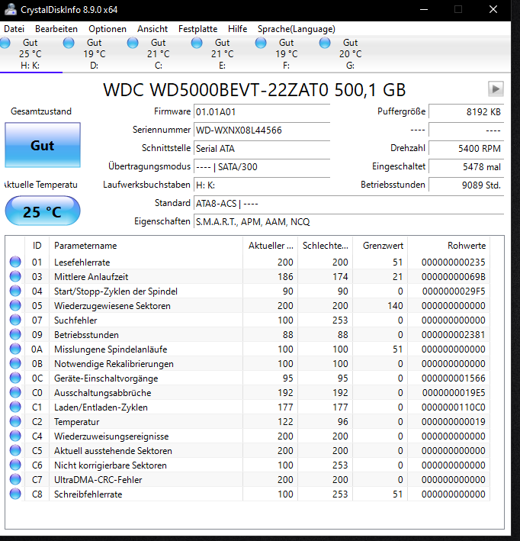Click status icon for Aktuell ausstehende Sektoren

tap(15, 450)
